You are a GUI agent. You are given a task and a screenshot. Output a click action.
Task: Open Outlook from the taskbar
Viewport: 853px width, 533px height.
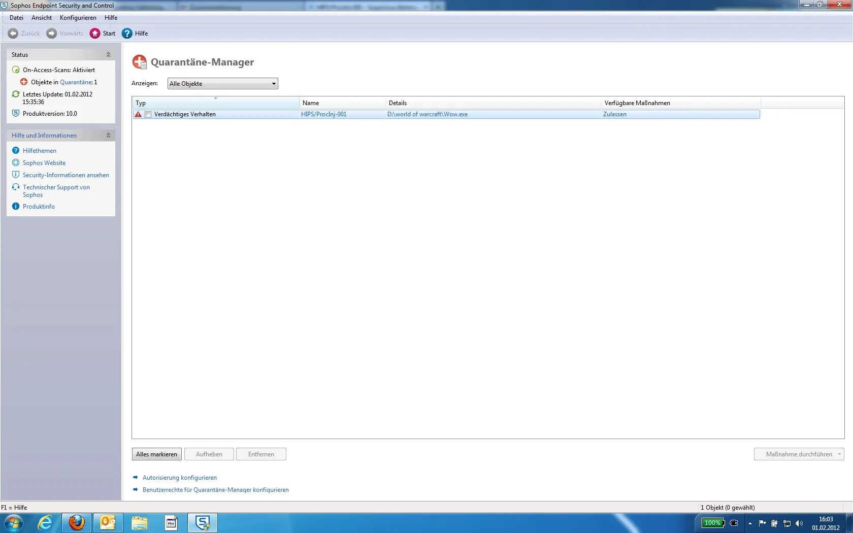click(108, 523)
